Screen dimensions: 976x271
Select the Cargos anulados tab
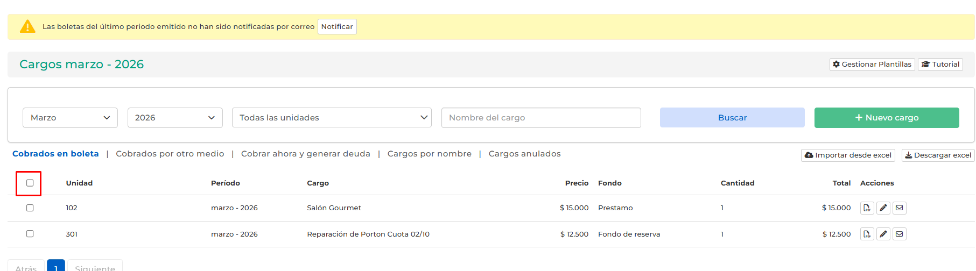[x=524, y=154]
